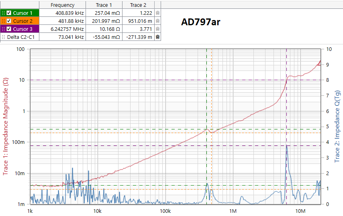The width and height of the screenshot is (343, 216).
Task: Click the purple Cursor 3 label
Action: point(22,29)
